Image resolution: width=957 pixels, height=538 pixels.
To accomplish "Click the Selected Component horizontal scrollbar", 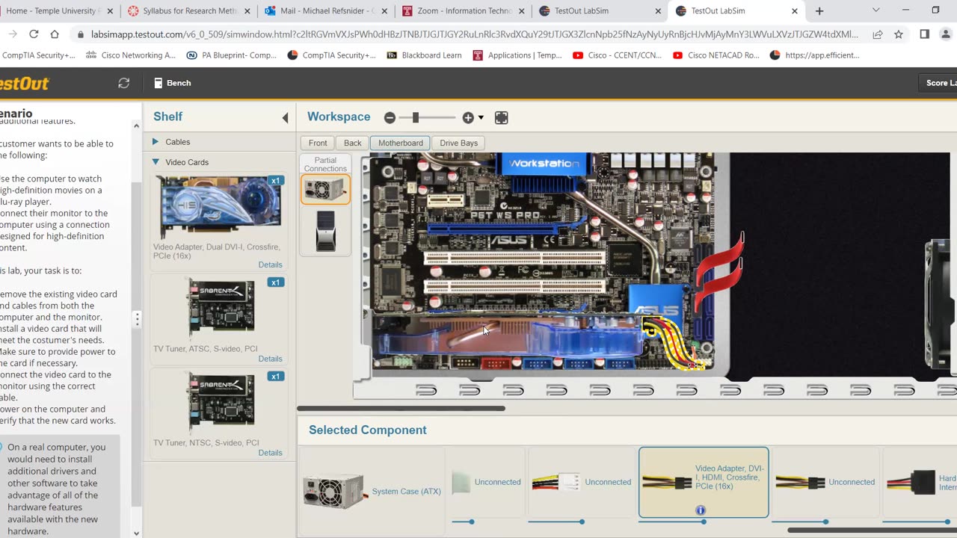I will pos(871,531).
